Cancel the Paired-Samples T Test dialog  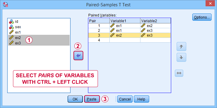point(125,99)
